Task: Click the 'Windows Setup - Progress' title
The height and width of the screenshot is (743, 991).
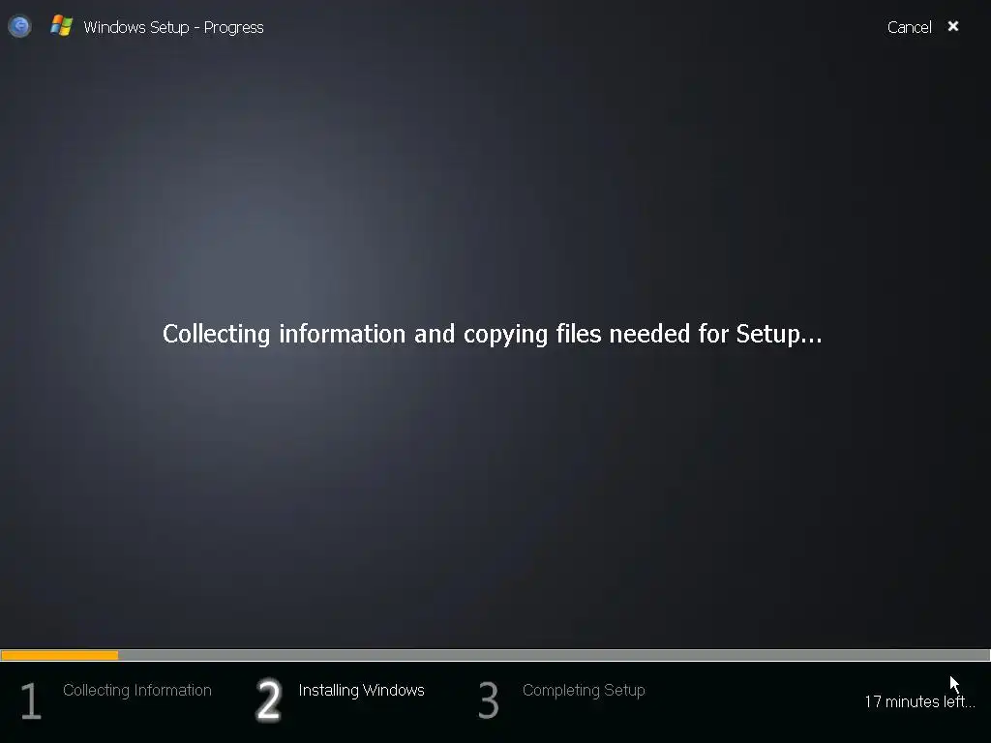Action: (x=173, y=27)
